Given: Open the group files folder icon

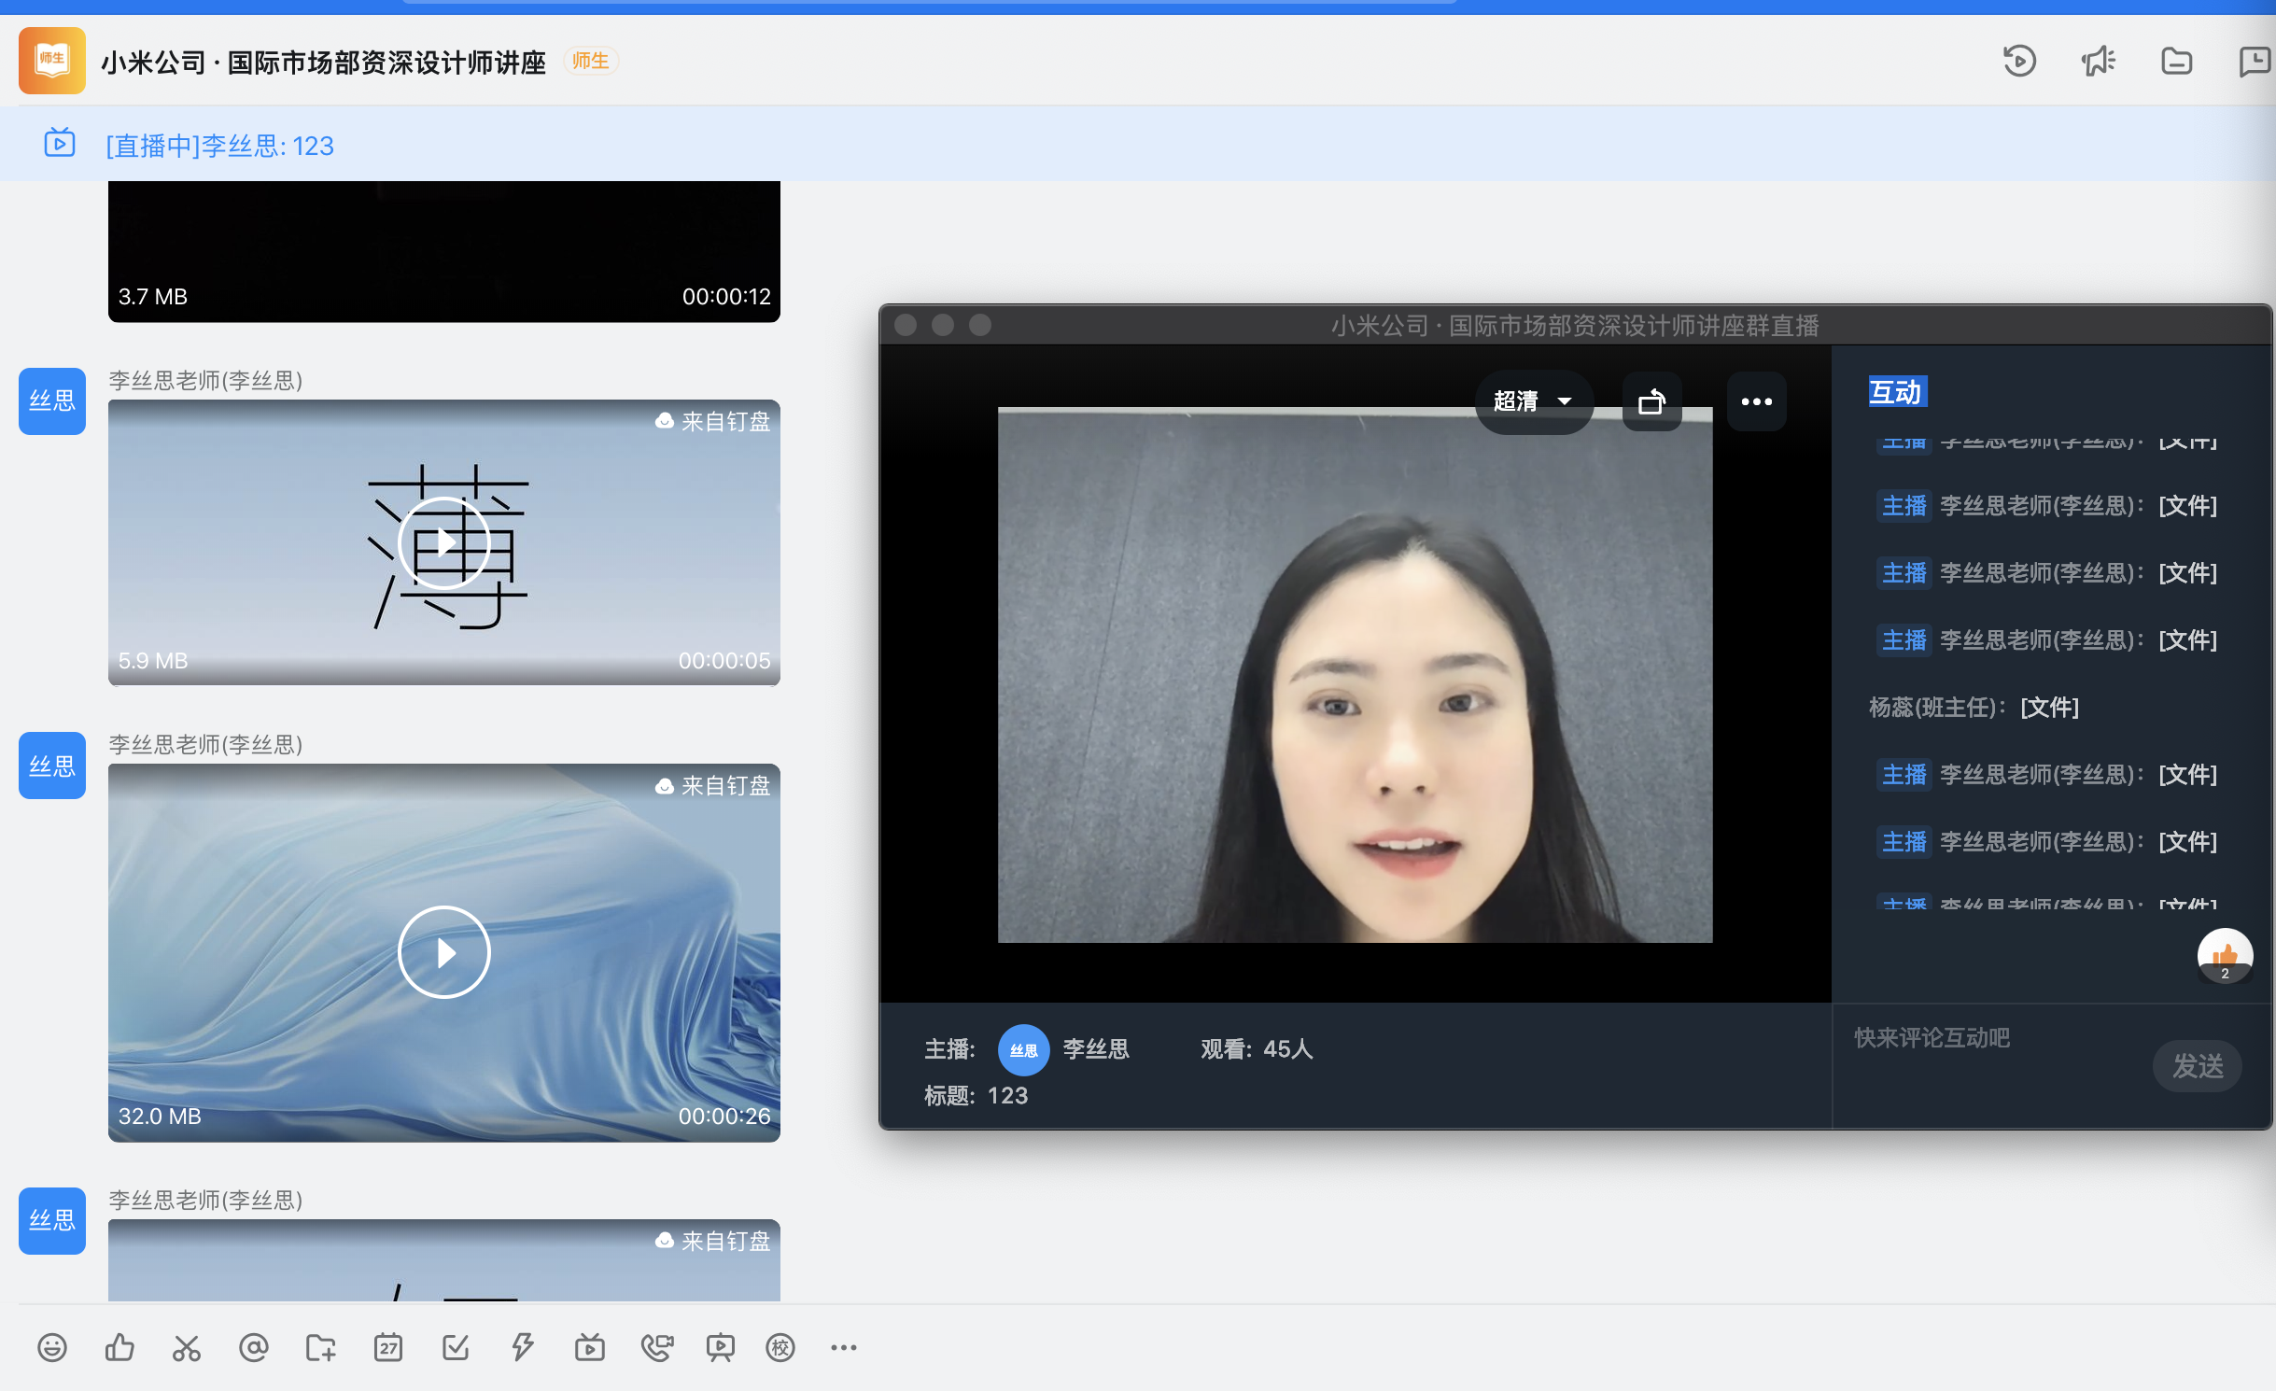Looking at the screenshot, I should (2176, 62).
